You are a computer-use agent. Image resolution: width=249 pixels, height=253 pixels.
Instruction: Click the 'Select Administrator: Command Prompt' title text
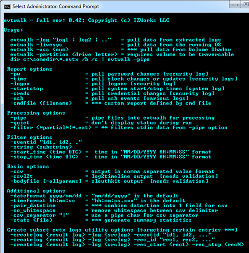point(55,7)
